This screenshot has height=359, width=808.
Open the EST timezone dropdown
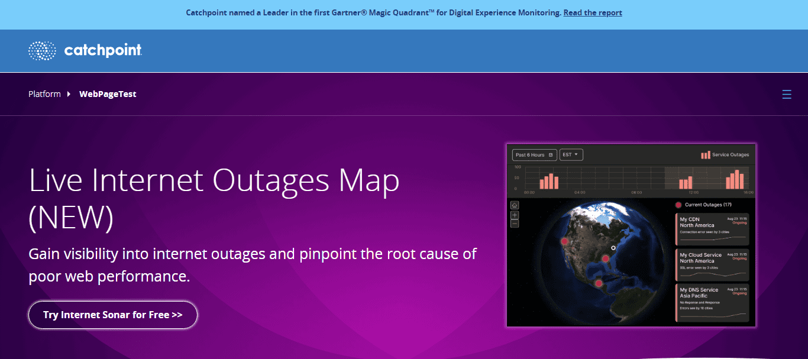pyautogui.click(x=571, y=155)
